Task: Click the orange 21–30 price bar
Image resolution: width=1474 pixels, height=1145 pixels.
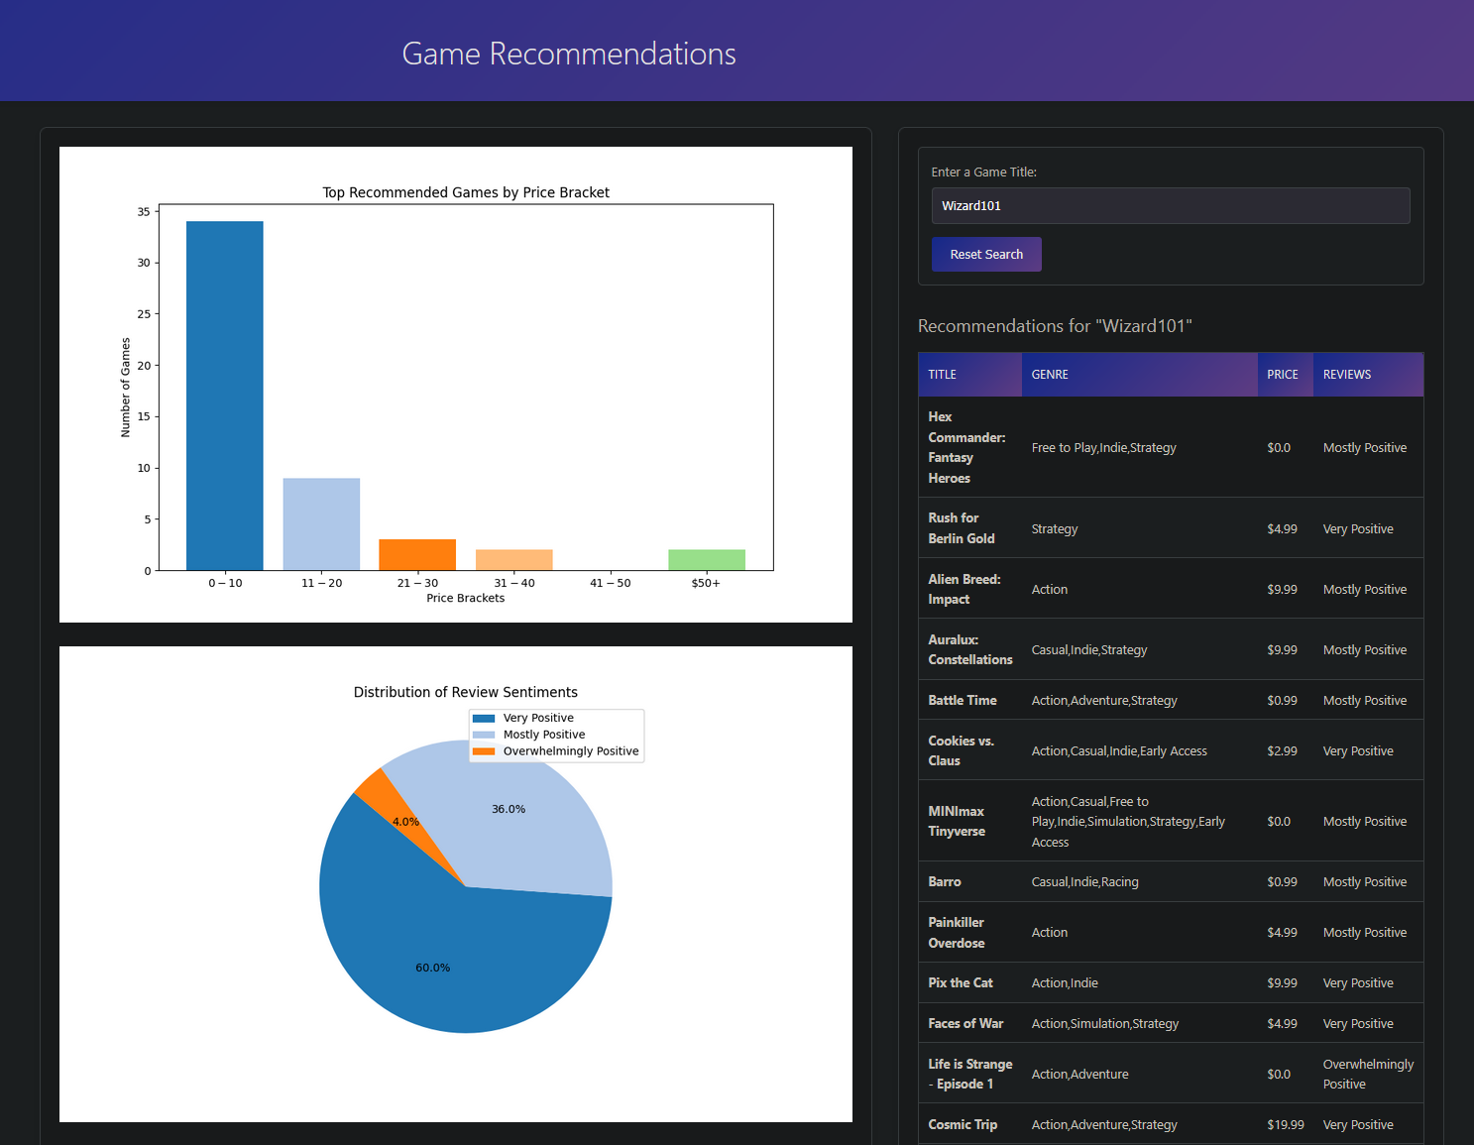Action: [417, 555]
